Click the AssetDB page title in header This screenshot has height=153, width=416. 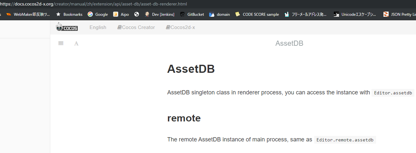point(289,43)
